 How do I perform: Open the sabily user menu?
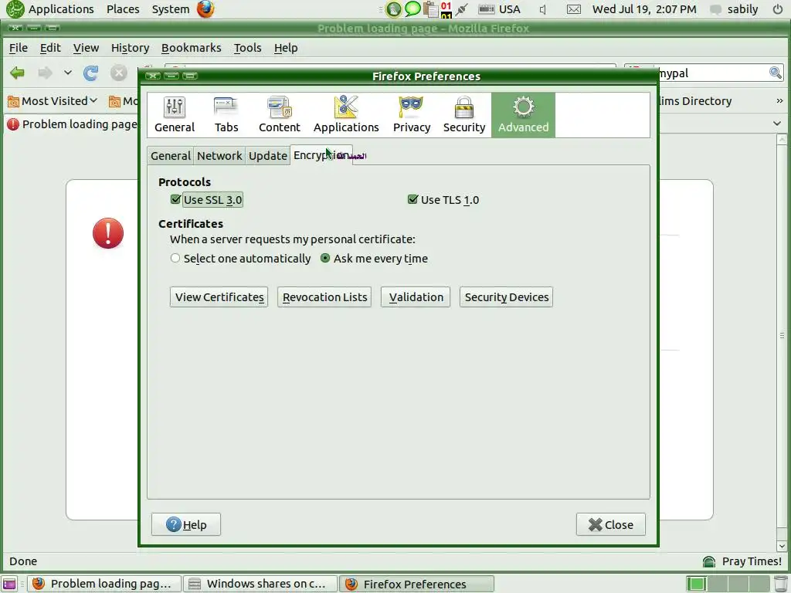pyautogui.click(x=735, y=9)
